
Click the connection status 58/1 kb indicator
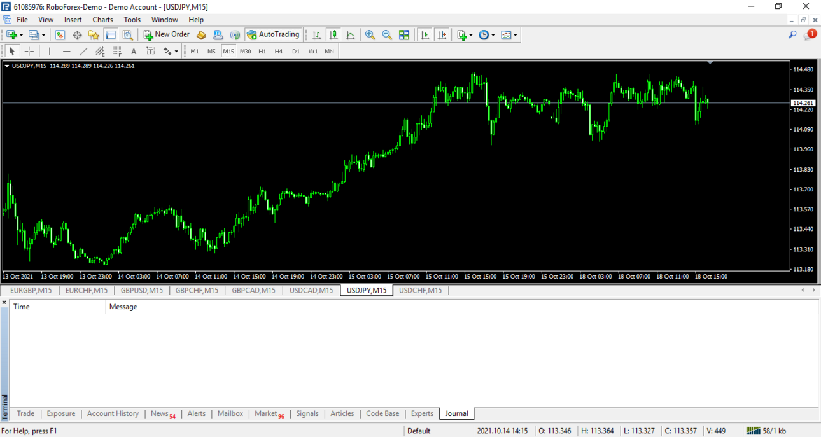coord(766,431)
